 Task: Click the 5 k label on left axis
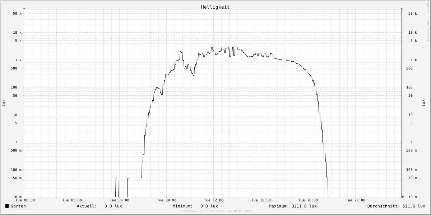pos(18,41)
